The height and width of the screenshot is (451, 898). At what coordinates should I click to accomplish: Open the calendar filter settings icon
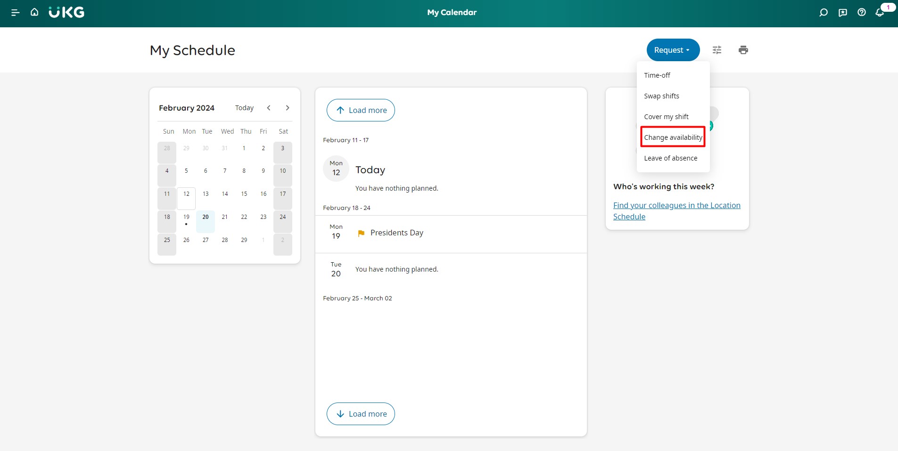coord(717,50)
